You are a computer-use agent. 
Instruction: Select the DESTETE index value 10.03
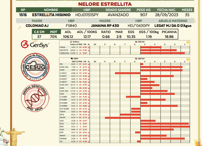[73, 50]
